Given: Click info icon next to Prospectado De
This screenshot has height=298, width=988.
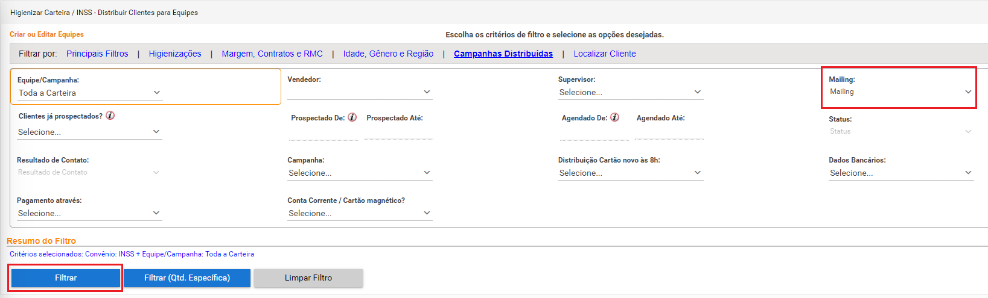Looking at the screenshot, I should pyautogui.click(x=352, y=117).
